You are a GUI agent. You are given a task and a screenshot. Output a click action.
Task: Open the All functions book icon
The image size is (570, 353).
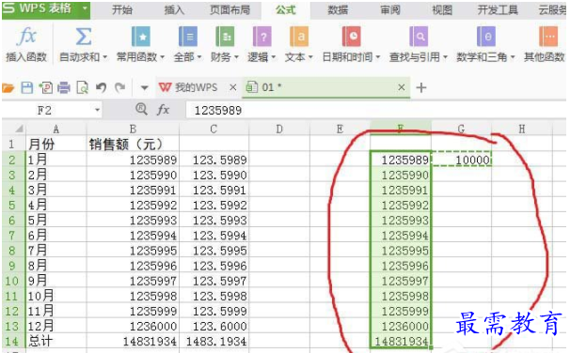[x=188, y=37]
